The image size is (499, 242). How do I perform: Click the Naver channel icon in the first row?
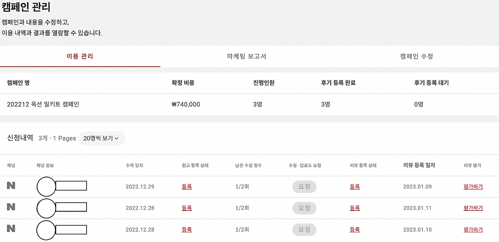point(12,186)
